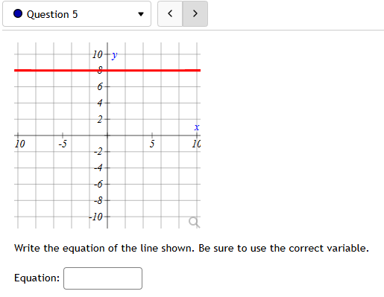The image size is (384, 297).
Task: Click the -4 tick label on y-axis
Action: (x=98, y=168)
